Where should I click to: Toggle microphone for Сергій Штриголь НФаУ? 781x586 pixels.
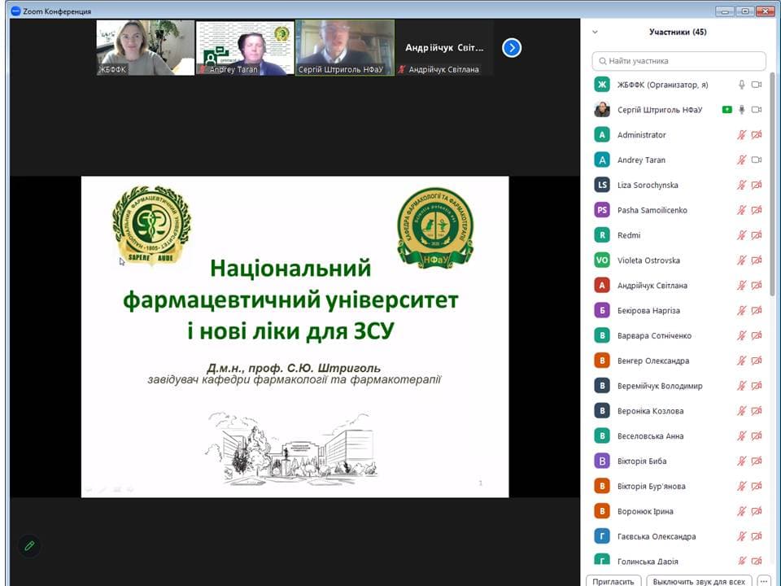[x=742, y=110]
